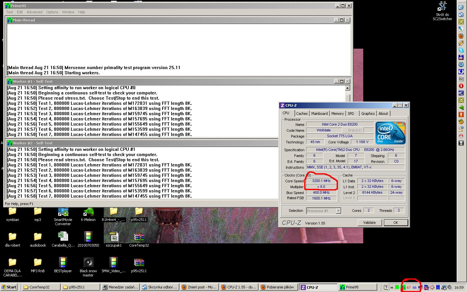Switch to the Graphics tab in CPU-Z
This screenshot has height=292, width=467.
tap(368, 114)
